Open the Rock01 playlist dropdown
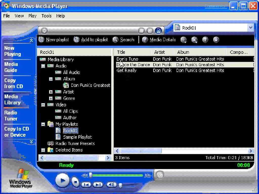259x194 pixels. (251, 28)
